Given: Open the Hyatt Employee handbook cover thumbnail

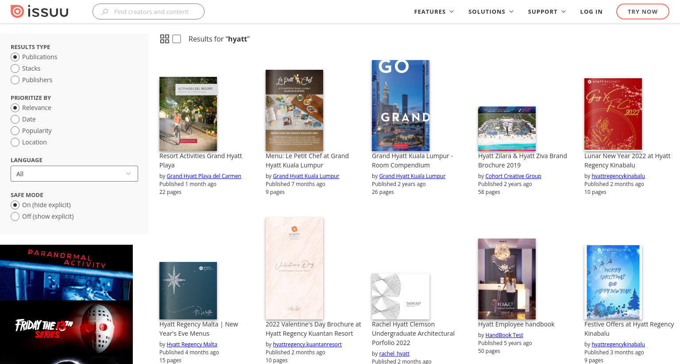Looking at the screenshot, I should click(x=507, y=279).
